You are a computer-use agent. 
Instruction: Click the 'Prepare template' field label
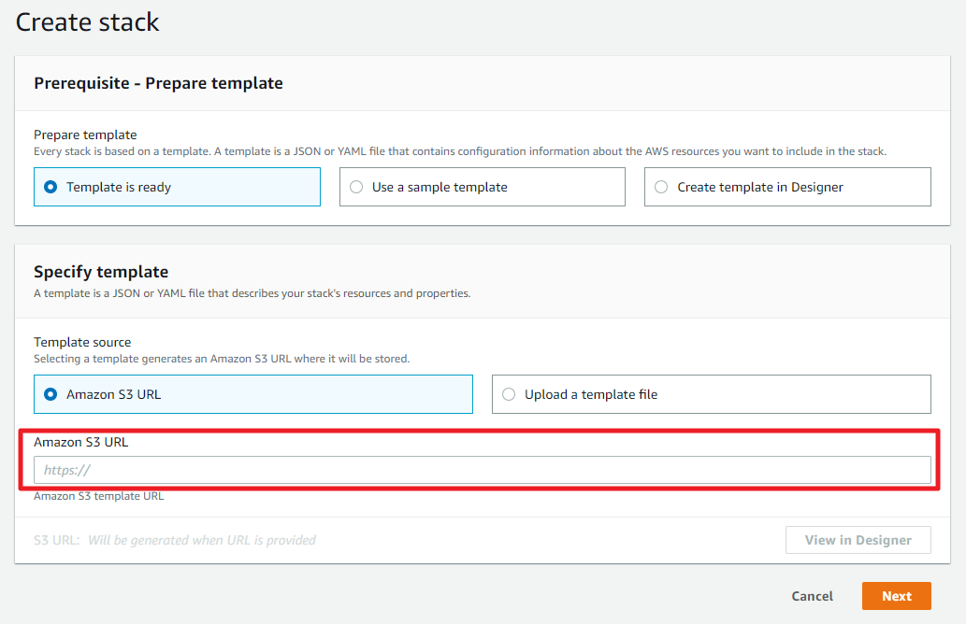point(85,135)
